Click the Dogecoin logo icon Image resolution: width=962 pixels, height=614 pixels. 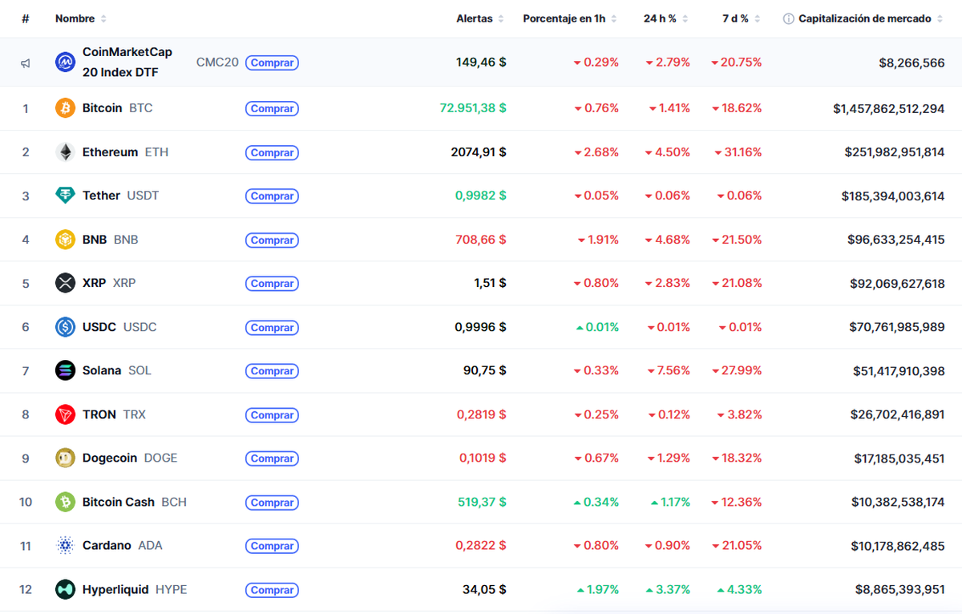point(65,458)
